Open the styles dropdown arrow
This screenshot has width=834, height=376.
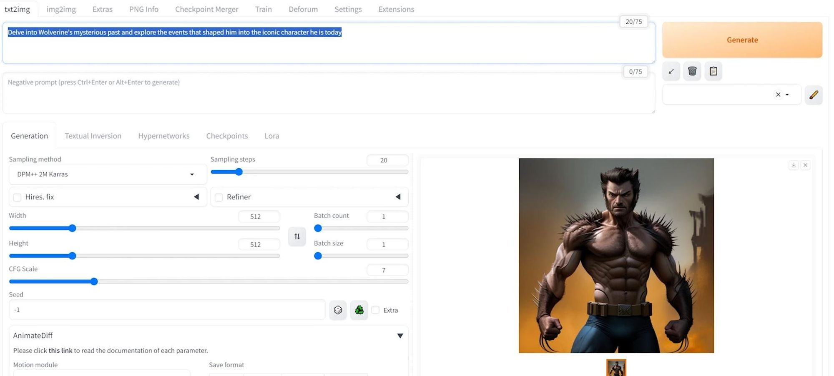(787, 95)
